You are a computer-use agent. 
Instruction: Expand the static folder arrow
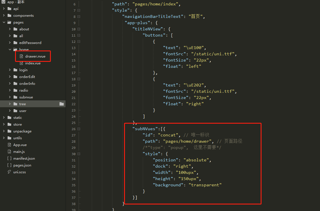click(4, 118)
